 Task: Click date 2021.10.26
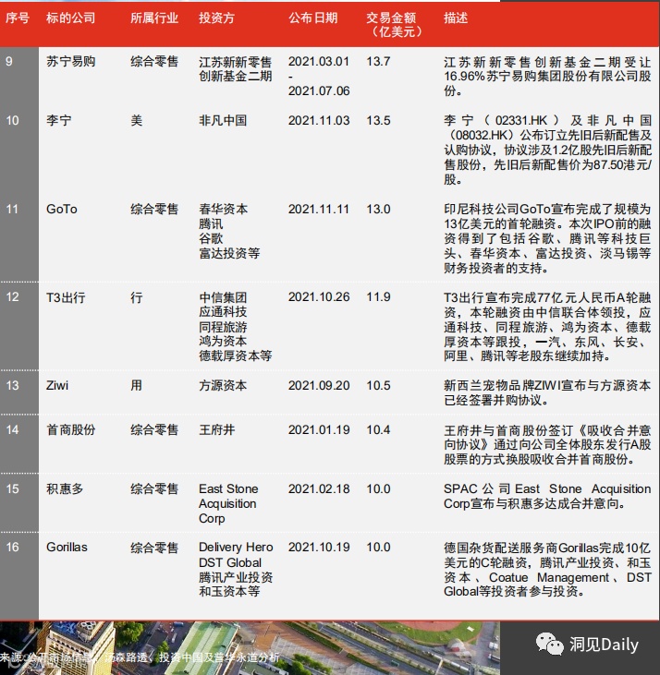319,297
